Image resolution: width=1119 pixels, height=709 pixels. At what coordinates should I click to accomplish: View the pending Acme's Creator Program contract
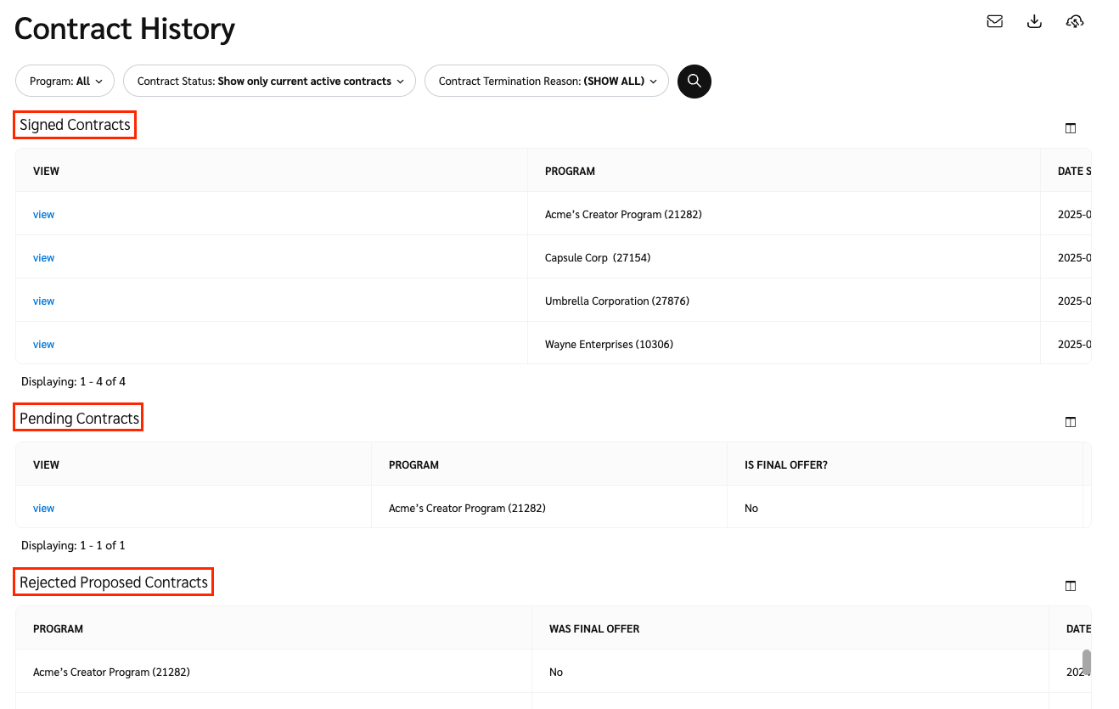tap(43, 509)
